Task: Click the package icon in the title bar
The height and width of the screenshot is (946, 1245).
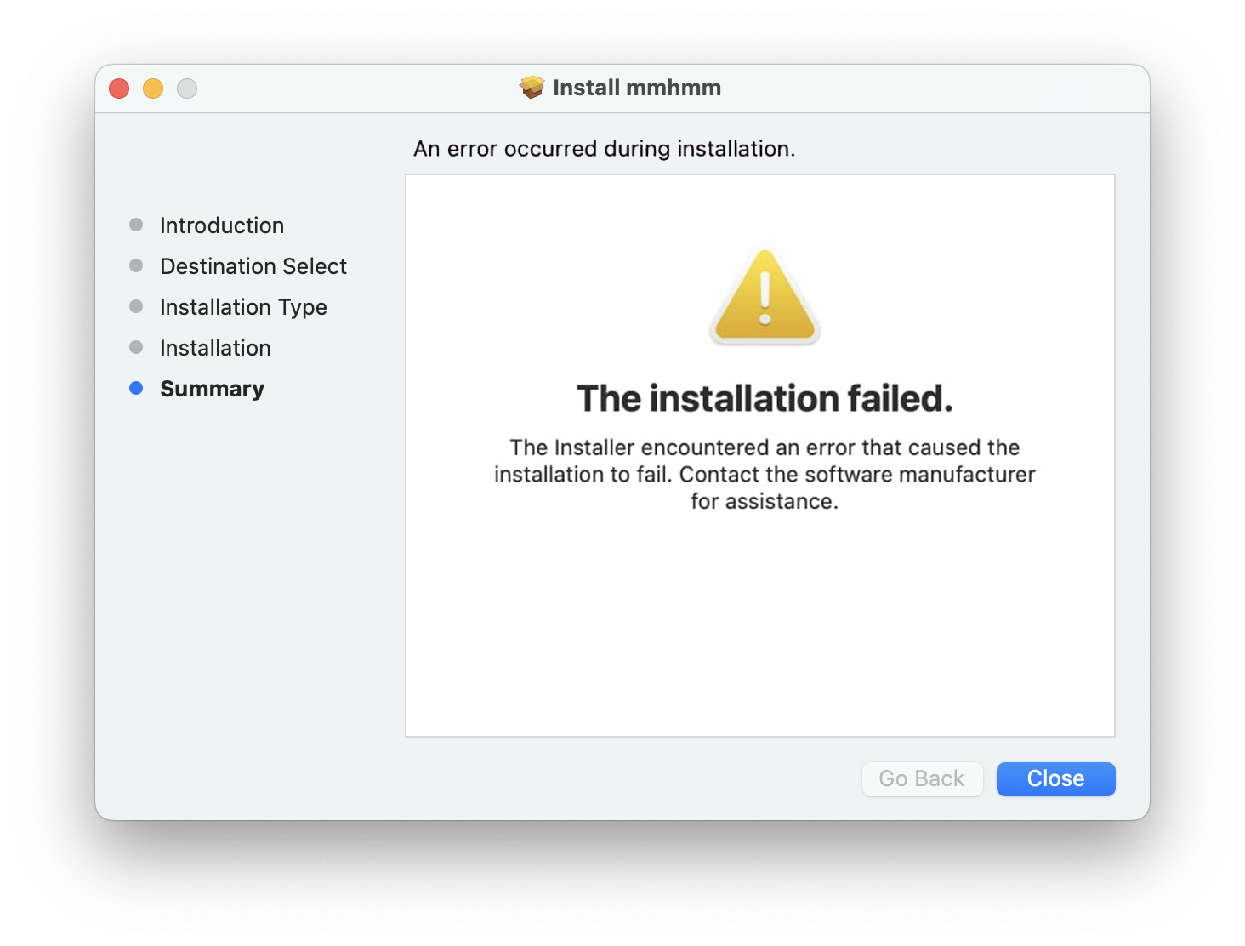Action: 530,87
